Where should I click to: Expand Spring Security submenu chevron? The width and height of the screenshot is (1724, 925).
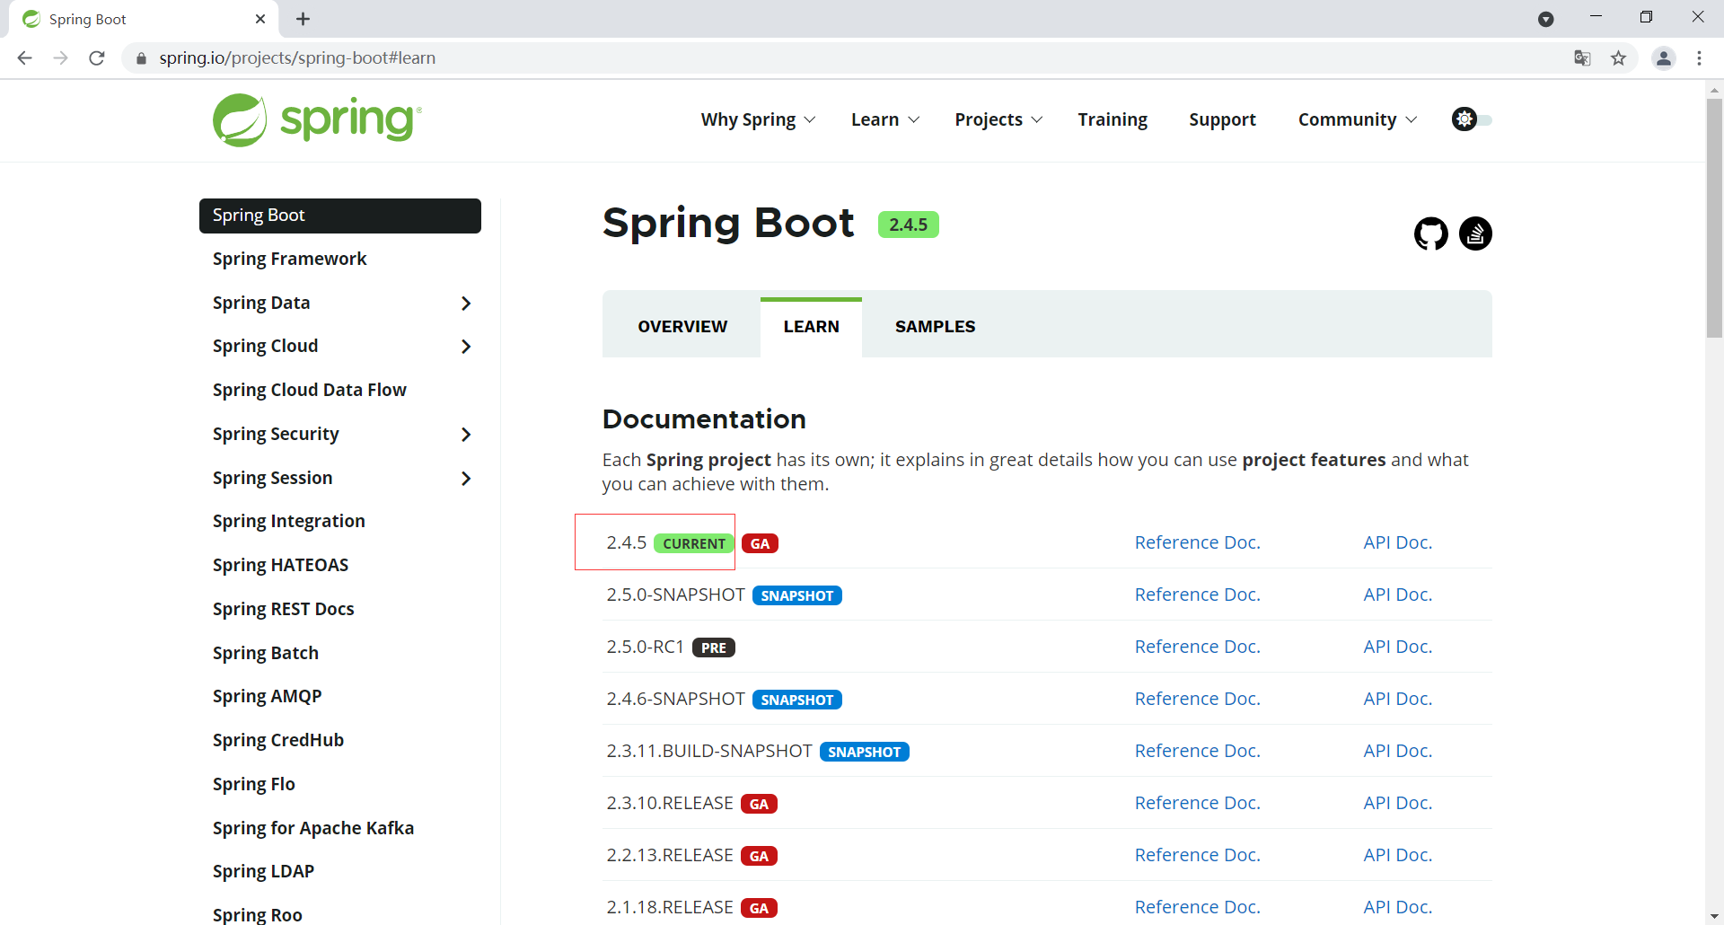465,435
